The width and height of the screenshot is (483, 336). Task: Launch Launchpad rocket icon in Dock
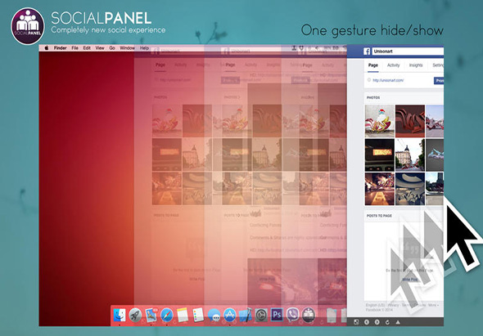135,315
